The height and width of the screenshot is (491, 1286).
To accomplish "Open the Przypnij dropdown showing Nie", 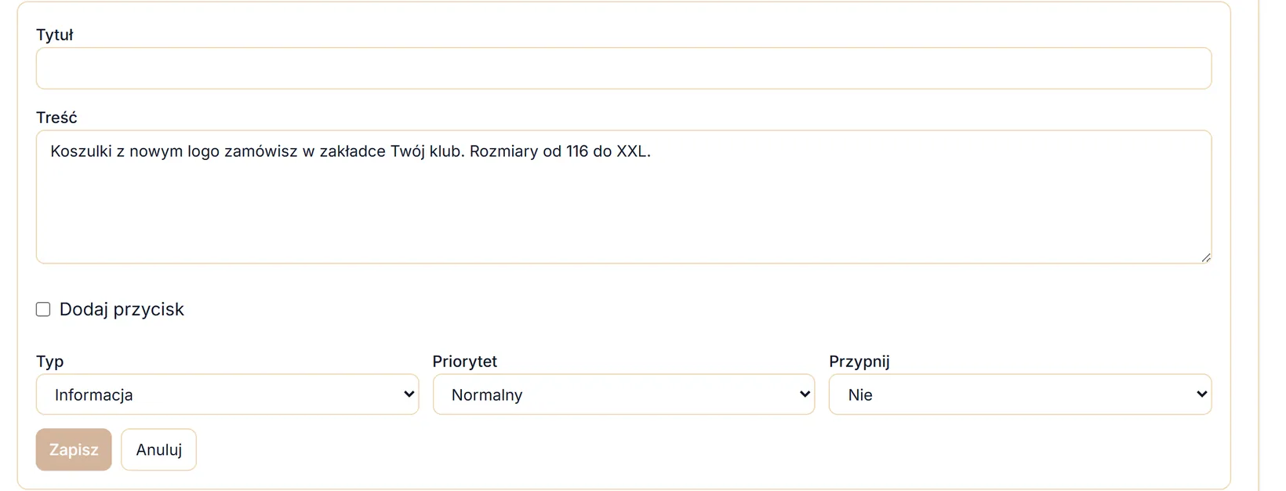I will [1020, 395].
